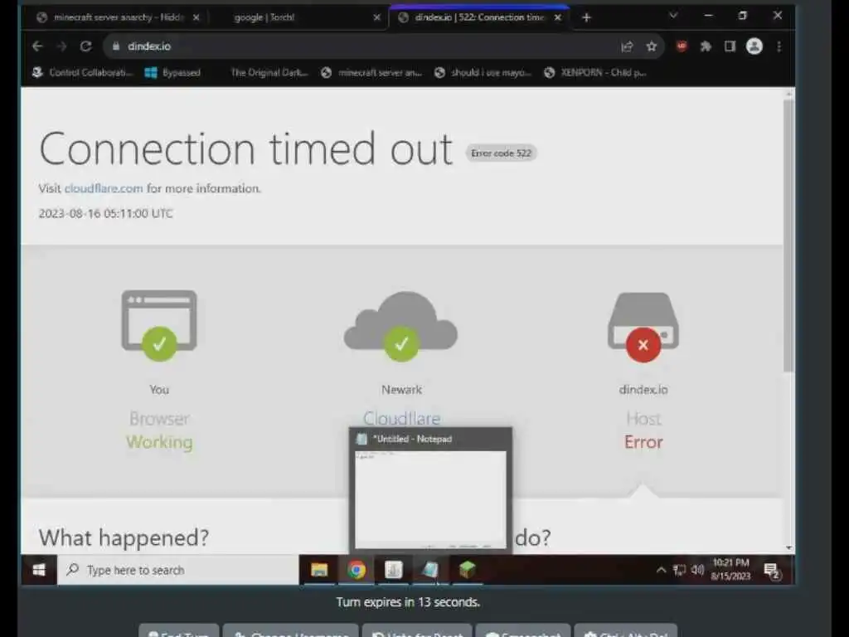Click the server icon with red X

643,327
